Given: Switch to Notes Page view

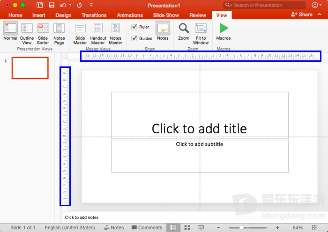Looking at the screenshot, I should click(x=59, y=34).
